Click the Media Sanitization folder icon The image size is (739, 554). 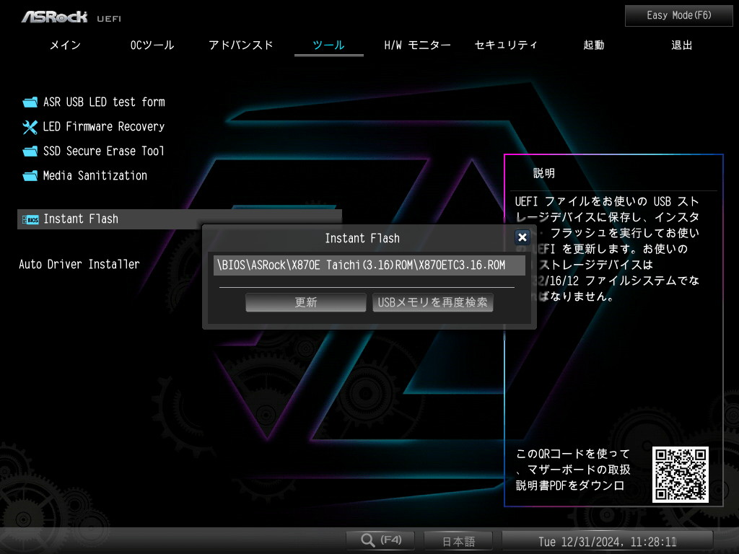click(x=30, y=176)
